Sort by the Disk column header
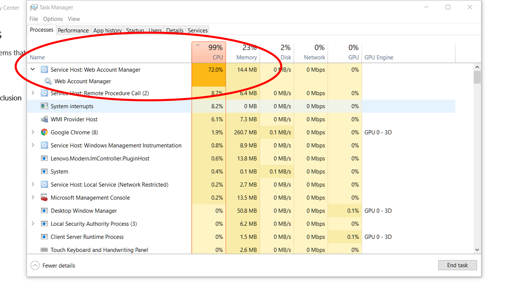Screen dimensions: 507x287 coord(277,52)
